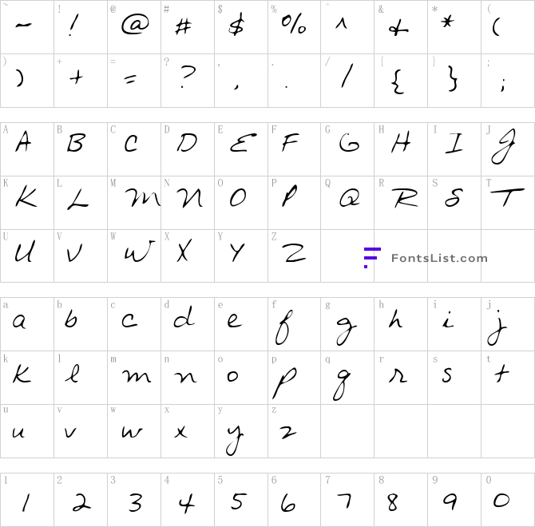Click the digit 8 glyph cell

coord(401,500)
